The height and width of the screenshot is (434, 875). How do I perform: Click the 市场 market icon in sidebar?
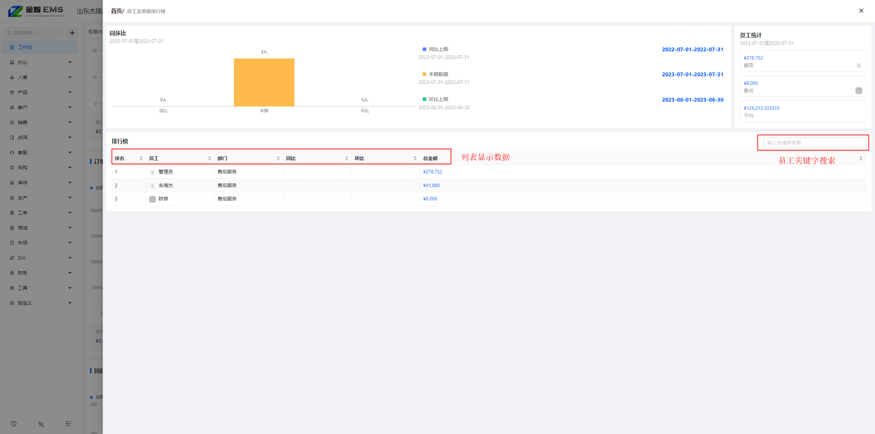12,243
